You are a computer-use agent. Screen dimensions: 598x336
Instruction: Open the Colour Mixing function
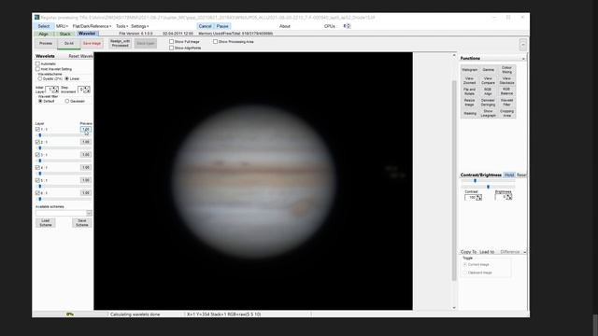coord(506,70)
